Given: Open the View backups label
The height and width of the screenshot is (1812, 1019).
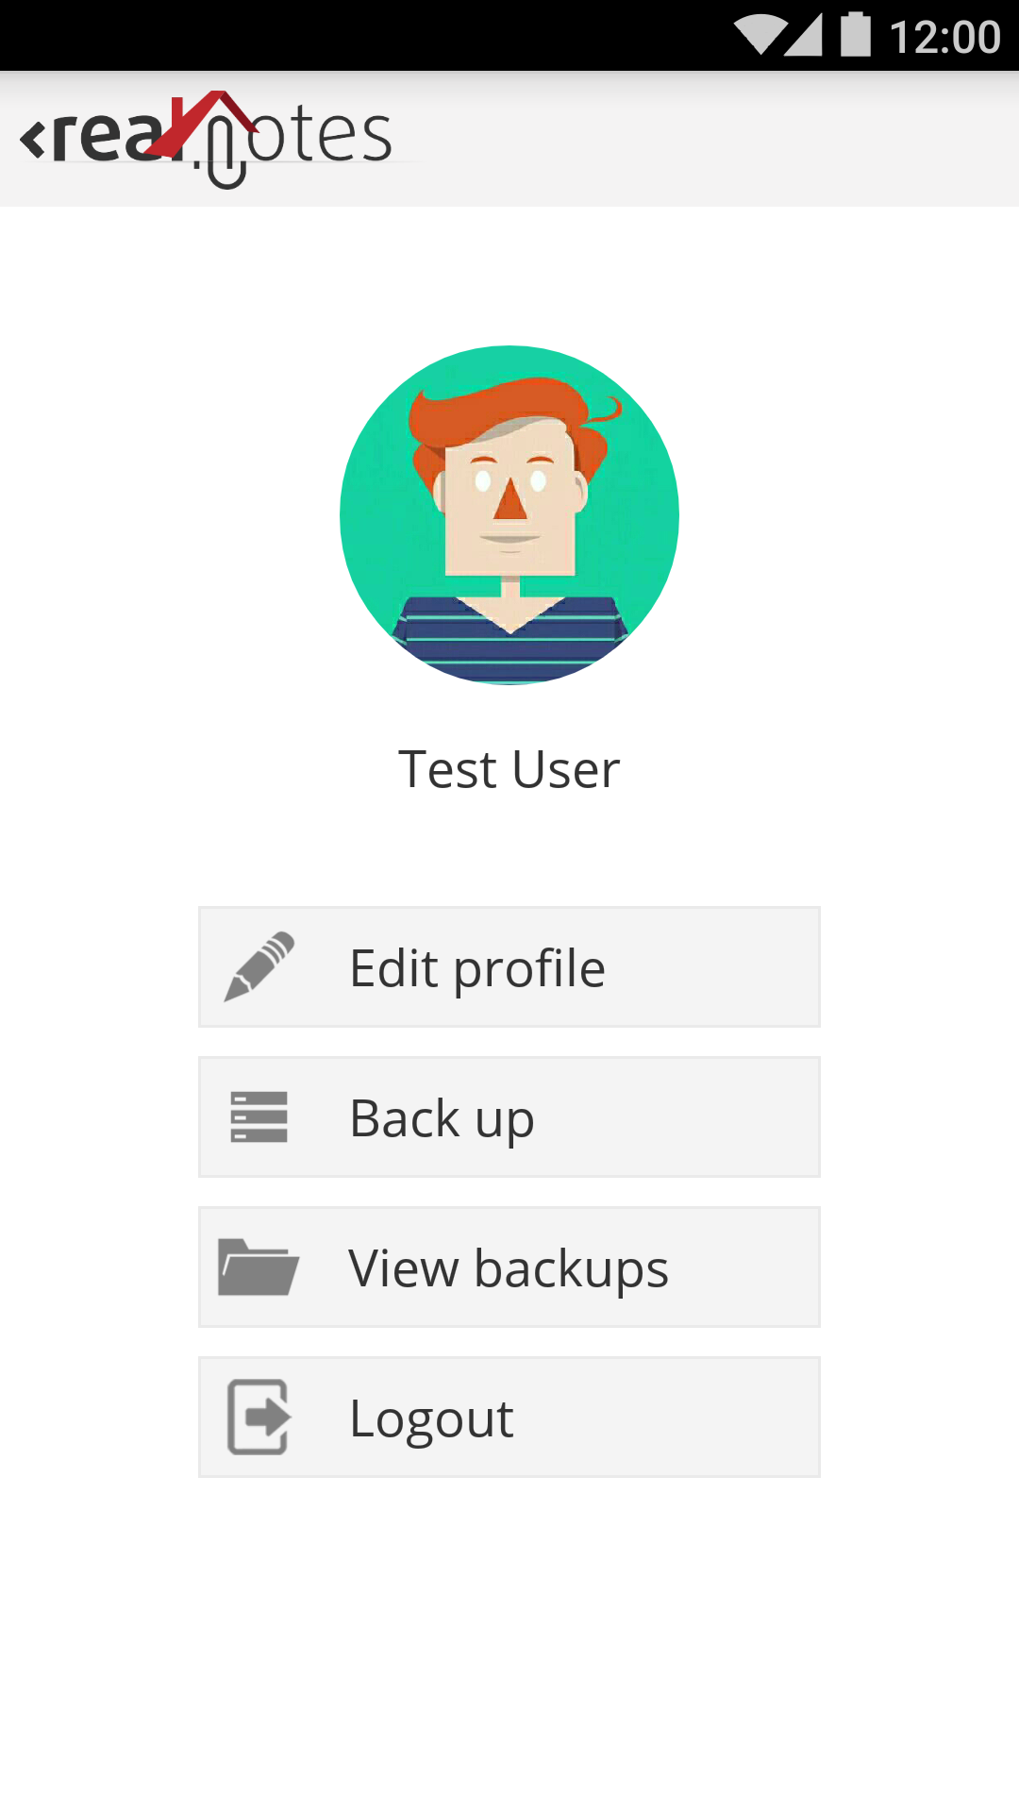Looking at the screenshot, I should click(509, 1268).
